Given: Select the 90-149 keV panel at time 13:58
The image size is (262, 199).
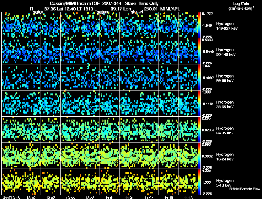Looking at the screenshot, I should 90,51.
